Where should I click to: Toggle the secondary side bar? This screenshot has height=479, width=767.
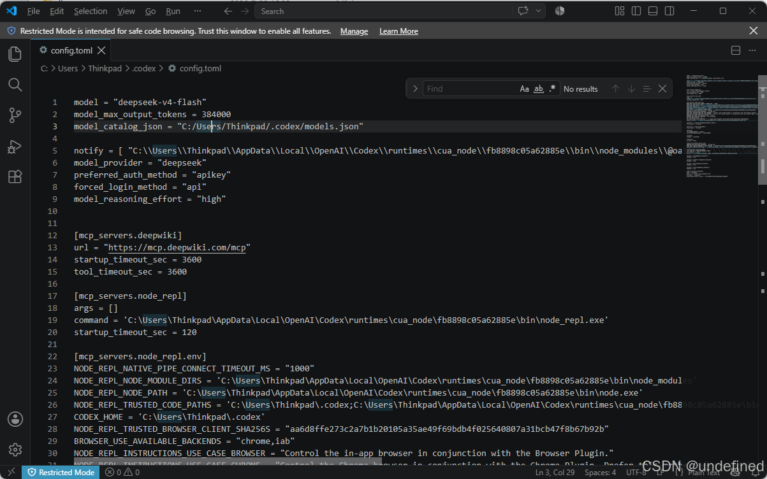pyautogui.click(x=669, y=11)
